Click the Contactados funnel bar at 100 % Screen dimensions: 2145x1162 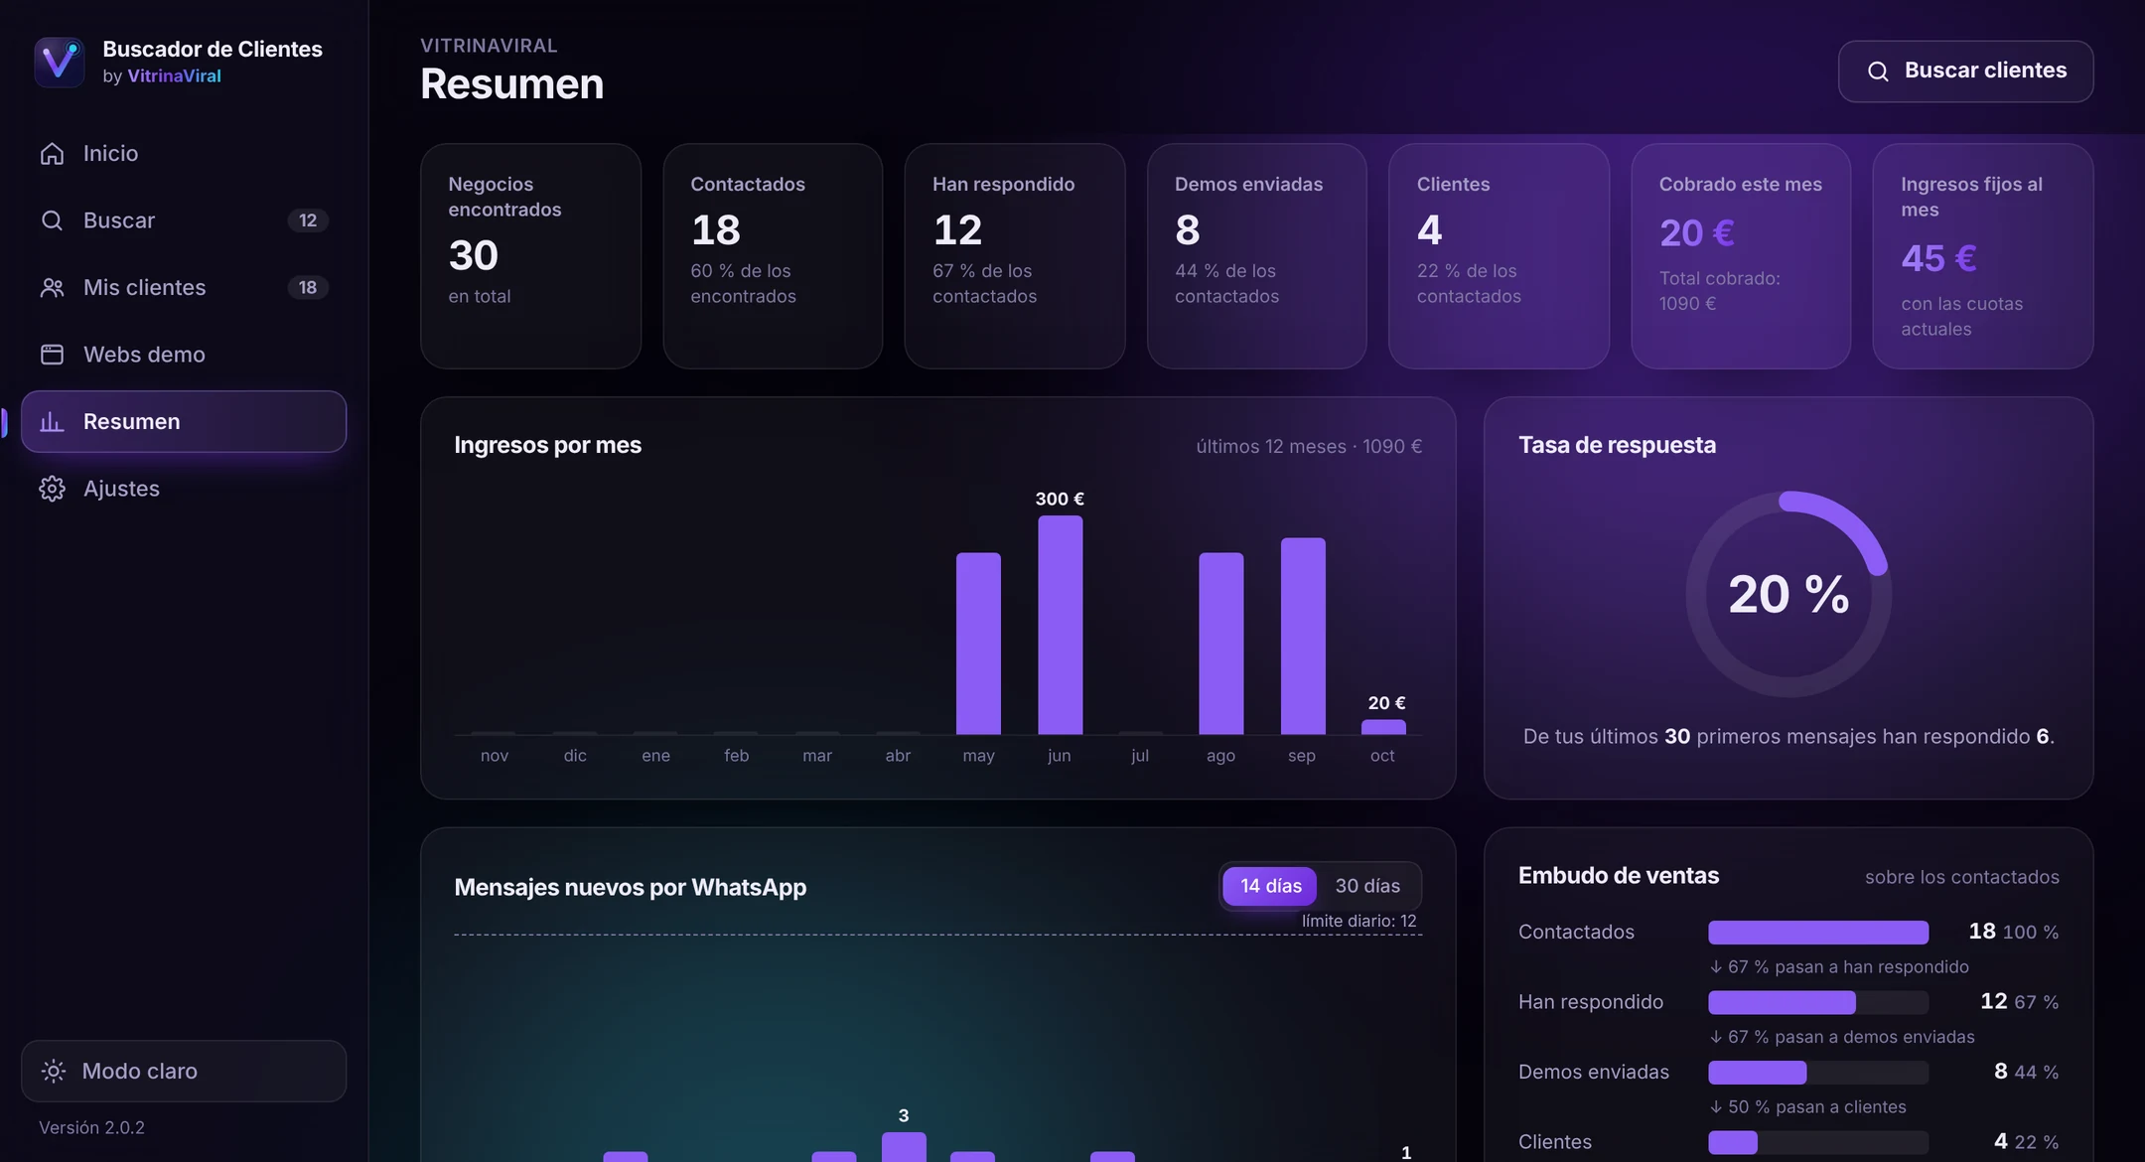1818,933
